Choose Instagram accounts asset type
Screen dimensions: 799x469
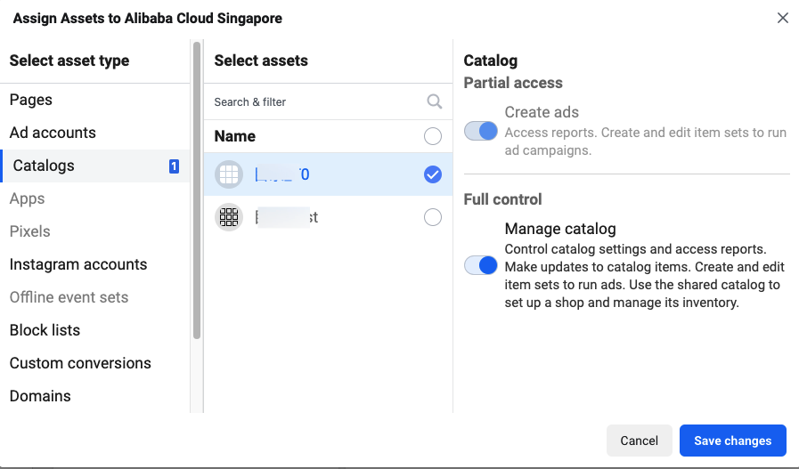point(78,264)
